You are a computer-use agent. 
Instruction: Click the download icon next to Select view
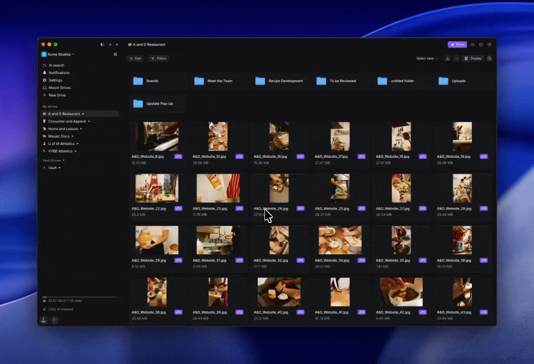[x=448, y=59]
